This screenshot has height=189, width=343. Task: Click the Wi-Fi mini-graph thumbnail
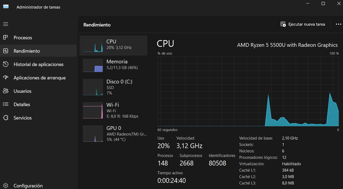click(93, 110)
